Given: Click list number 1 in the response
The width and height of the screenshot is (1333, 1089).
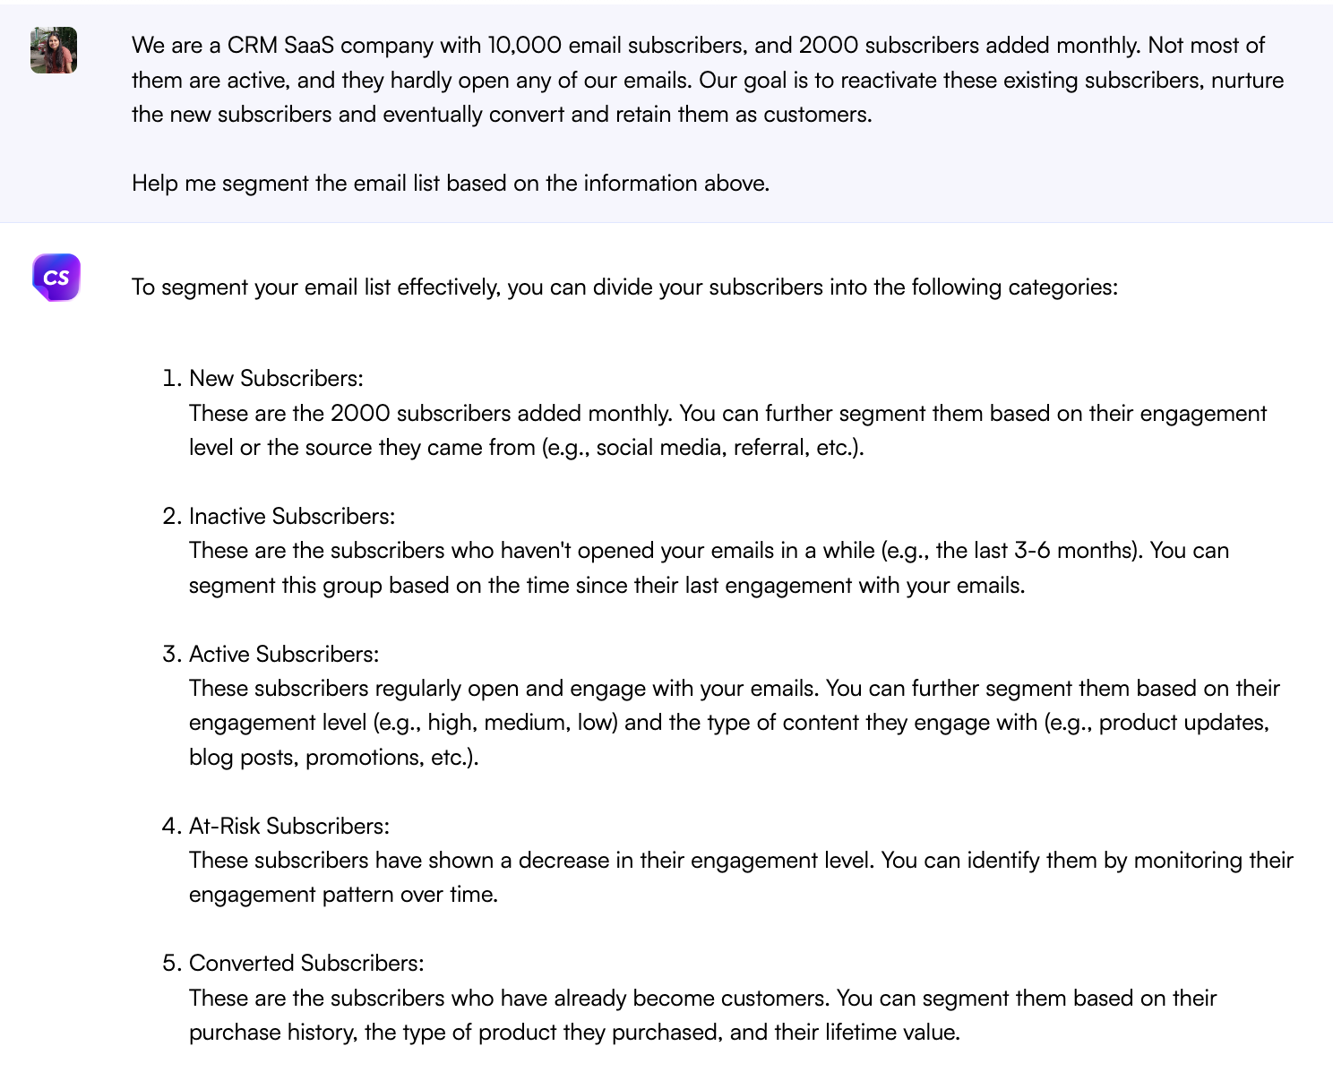Looking at the screenshot, I should [172, 378].
